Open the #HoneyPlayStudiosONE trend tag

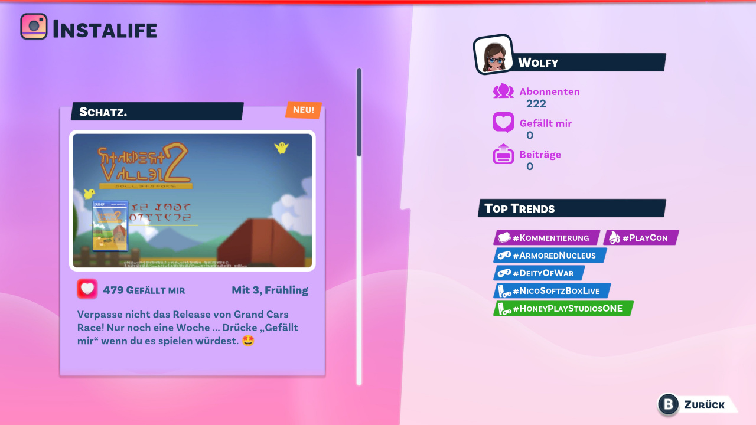click(x=563, y=308)
